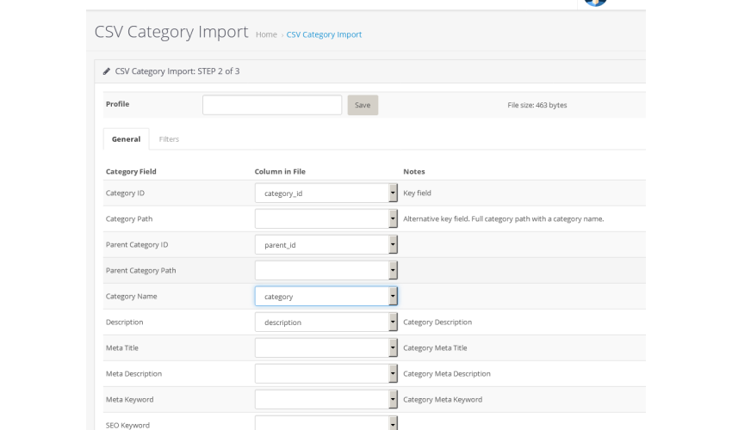Screen dimensions: 732x430
Task: Click the user avatar icon at top
Action: (x=595, y=3)
